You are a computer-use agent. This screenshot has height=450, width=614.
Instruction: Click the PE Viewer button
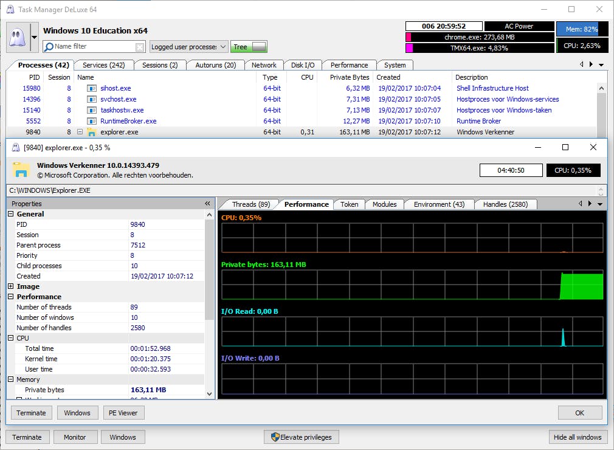point(123,413)
